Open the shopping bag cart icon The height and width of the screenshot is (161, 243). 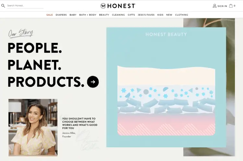[231, 6]
